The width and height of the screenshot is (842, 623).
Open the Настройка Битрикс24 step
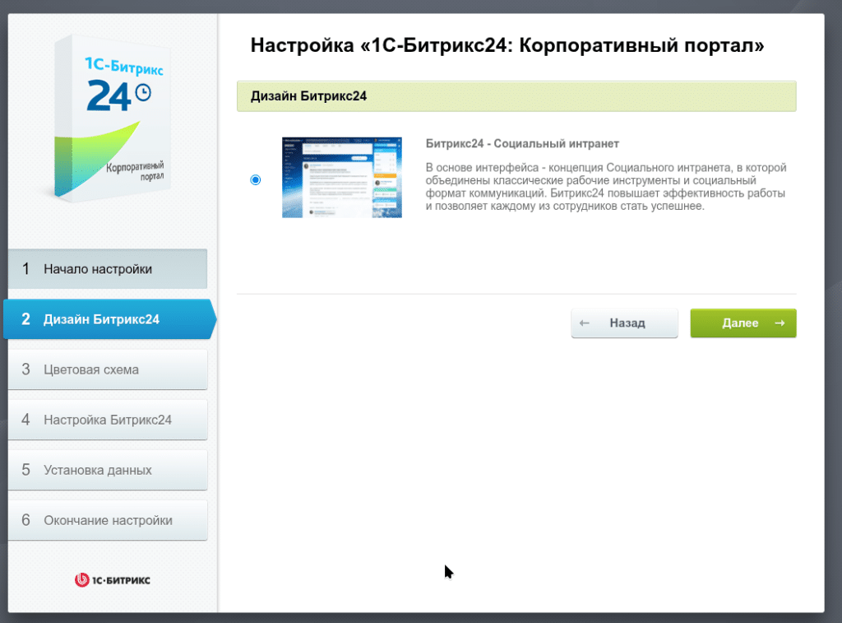[107, 420]
